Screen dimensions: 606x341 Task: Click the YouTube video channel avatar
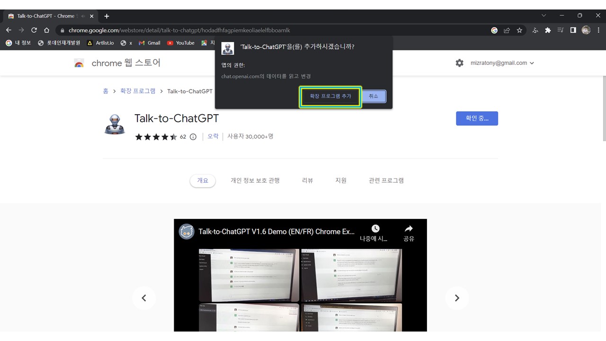[187, 232]
